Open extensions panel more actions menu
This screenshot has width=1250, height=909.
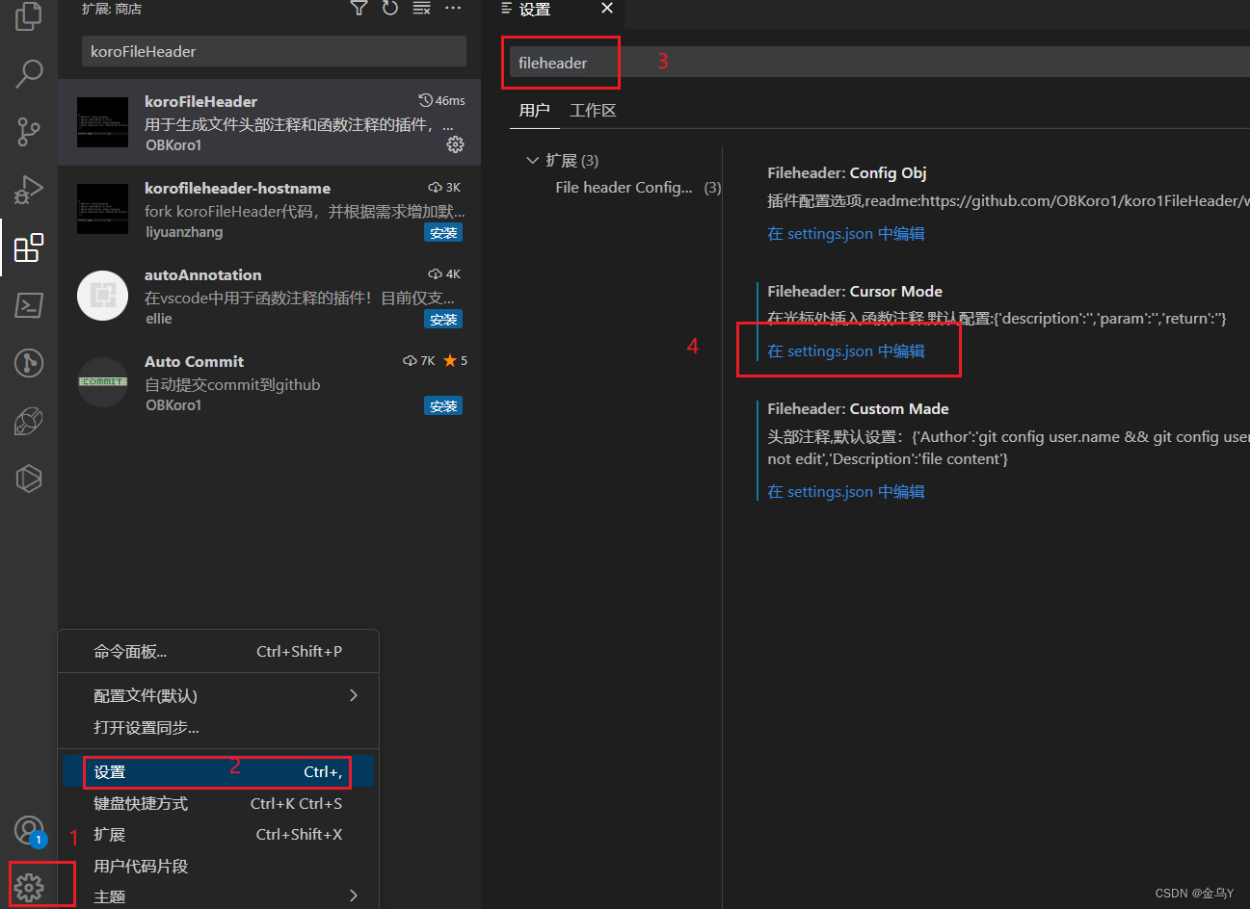(x=453, y=9)
